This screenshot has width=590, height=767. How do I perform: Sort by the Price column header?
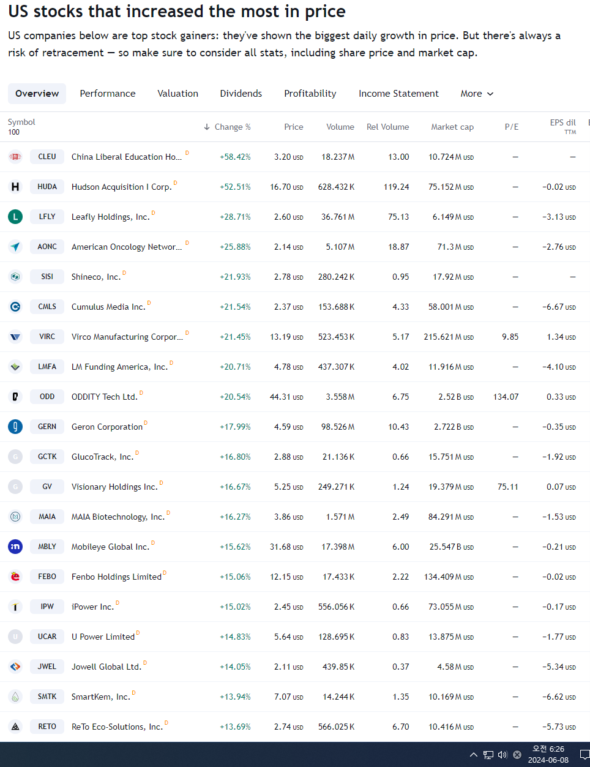[294, 127]
